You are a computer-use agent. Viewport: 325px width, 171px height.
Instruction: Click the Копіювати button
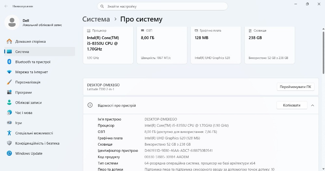[x=292, y=105]
